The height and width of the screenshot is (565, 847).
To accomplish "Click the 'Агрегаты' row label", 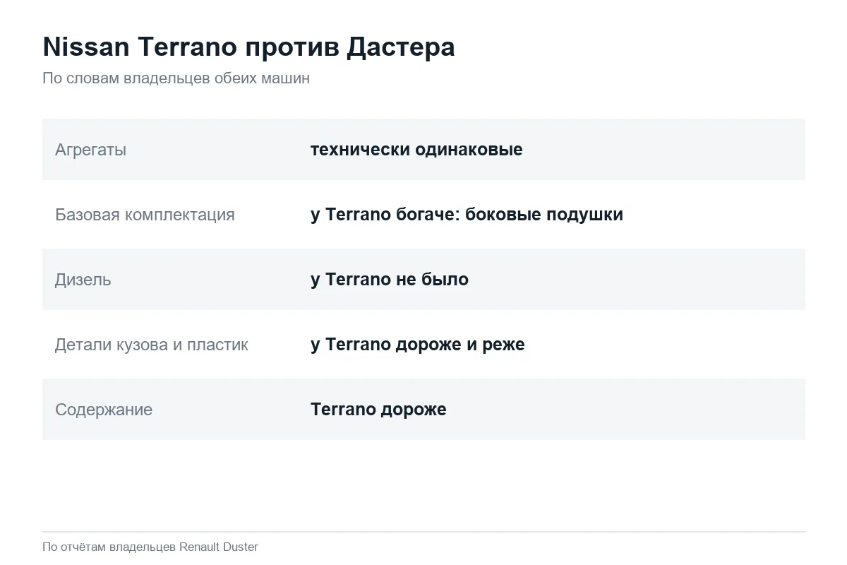I will (x=90, y=150).
